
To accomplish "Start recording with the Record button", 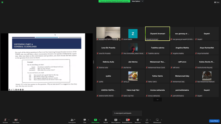I will (x=106, y=121).
